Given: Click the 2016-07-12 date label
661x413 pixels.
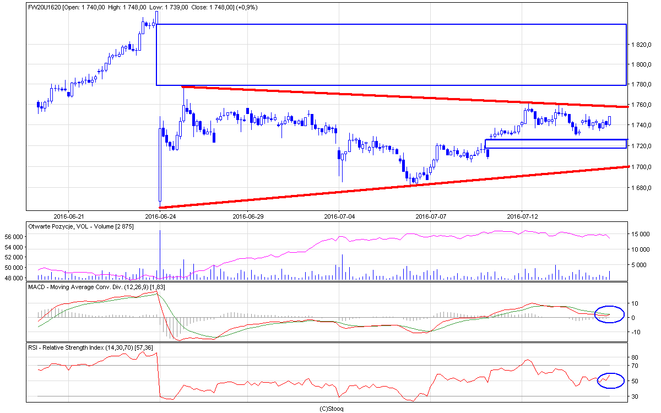Looking at the screenshot, I should click(x=521, y=216).
